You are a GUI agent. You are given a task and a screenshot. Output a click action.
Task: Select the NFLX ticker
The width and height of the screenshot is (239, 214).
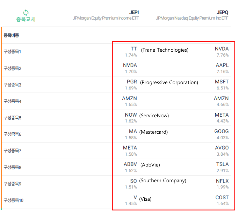pyautogui.click(x=222, y=181)
